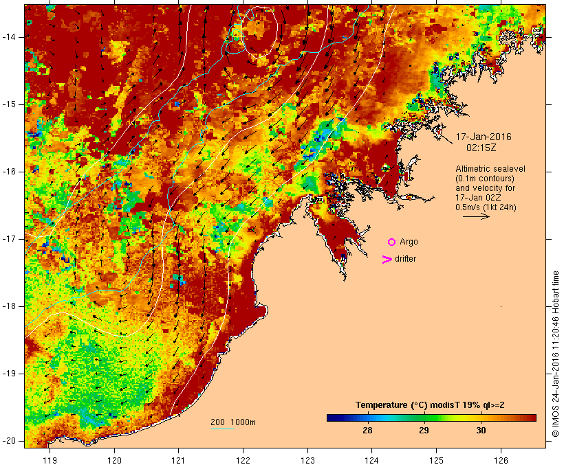Screen dimensions: 564x467
Task: Click the '17-Jan 02Z' caption line
Action: click(x=478, y=198)
